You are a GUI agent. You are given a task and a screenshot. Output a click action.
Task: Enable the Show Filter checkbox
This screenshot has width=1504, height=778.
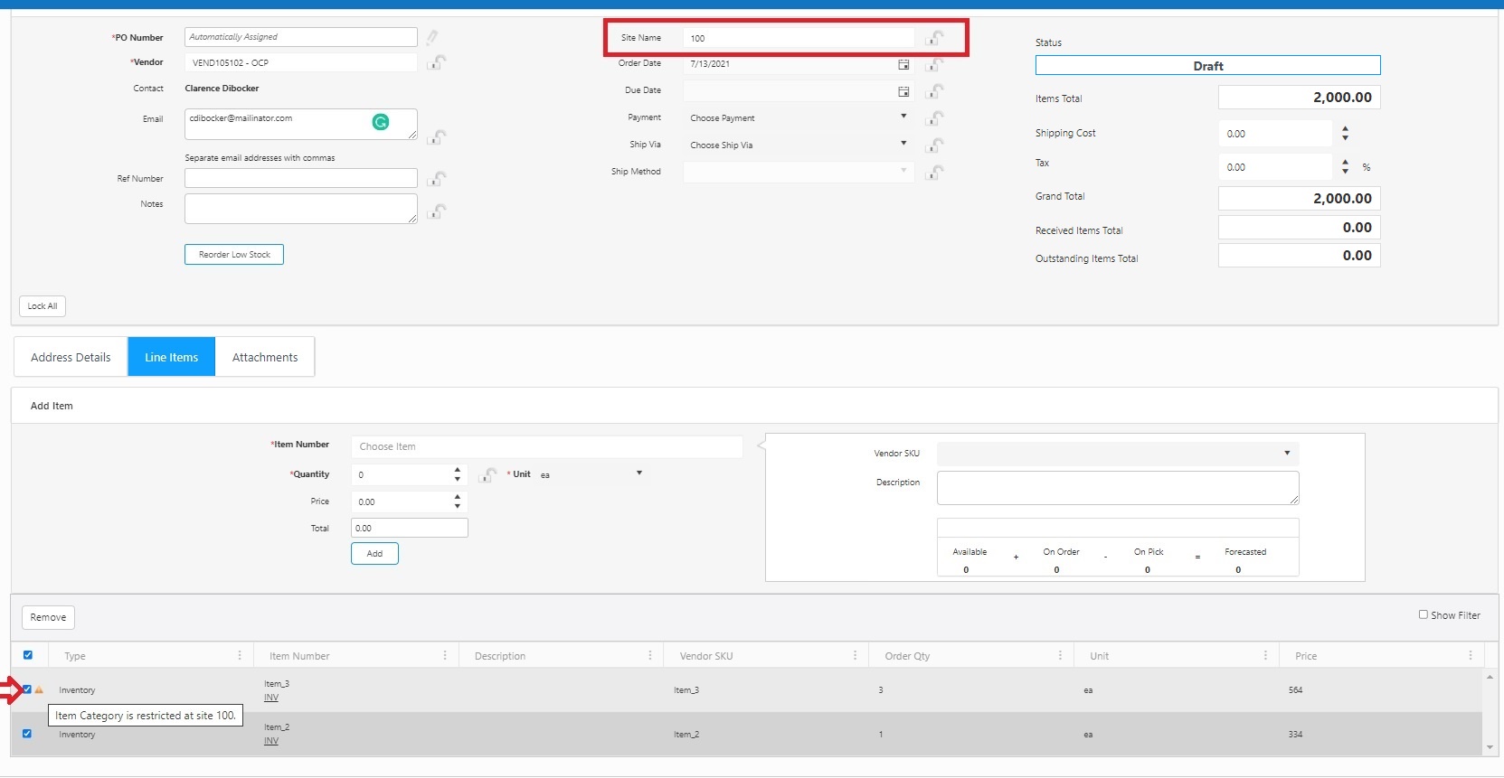1423,614
